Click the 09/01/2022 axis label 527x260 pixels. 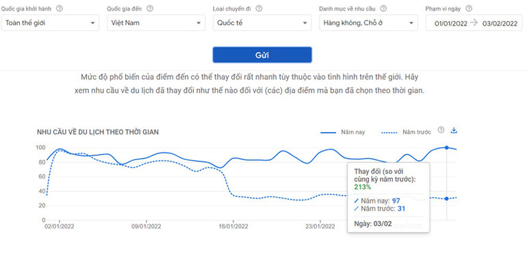tap(146, 226)
